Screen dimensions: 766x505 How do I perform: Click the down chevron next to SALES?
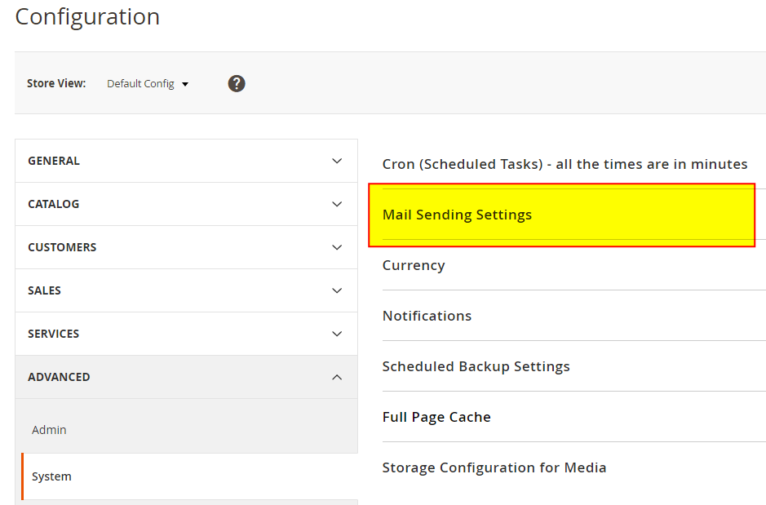(x=337, y=290)
